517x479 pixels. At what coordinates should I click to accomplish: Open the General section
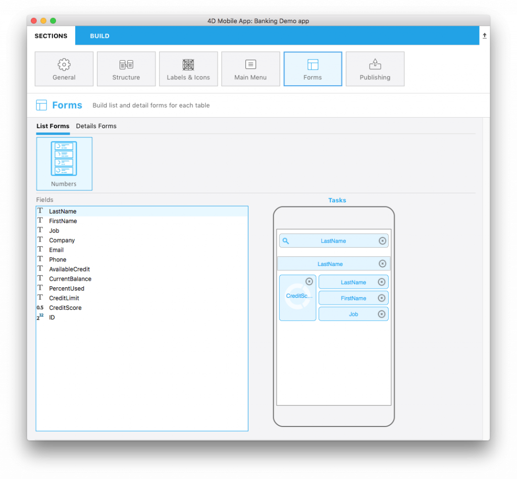pyautogui.click(x=64, y=69)
